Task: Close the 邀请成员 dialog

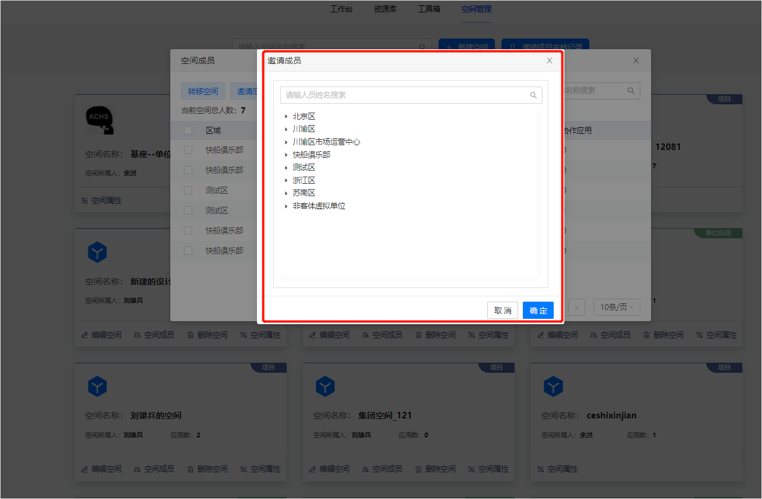Action: pyautogui.click(x=550, y=60)
